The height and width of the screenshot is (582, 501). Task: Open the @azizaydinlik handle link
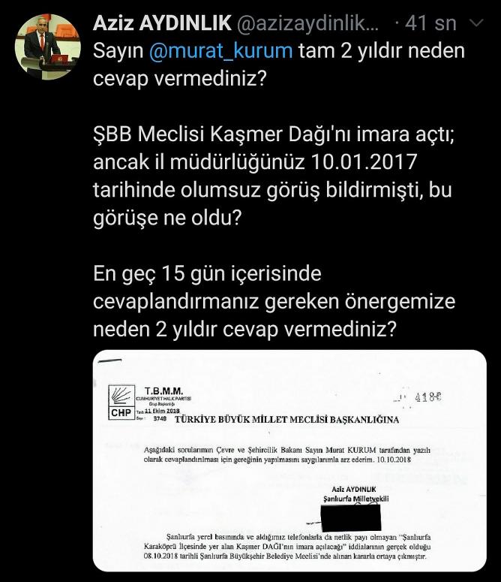[308, 24]
